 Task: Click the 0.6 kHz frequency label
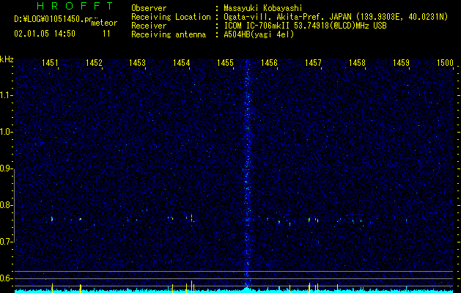point(7,278)
